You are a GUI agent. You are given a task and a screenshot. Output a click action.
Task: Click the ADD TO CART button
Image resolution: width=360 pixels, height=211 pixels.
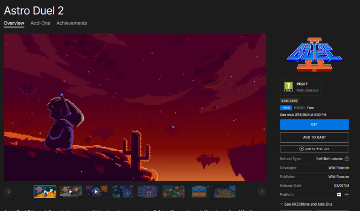coord(315,137)
